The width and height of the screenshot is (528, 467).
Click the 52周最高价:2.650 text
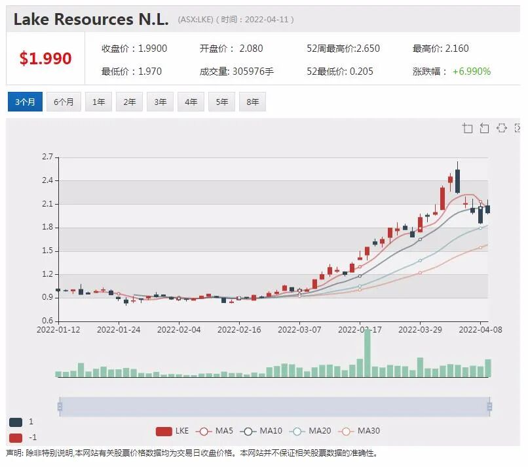(343, 49)
